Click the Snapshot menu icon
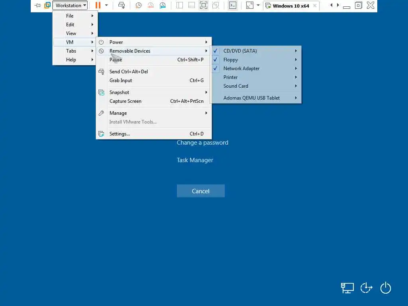The width and height of the screenshot is (408, 306). [x=101, y=92]
